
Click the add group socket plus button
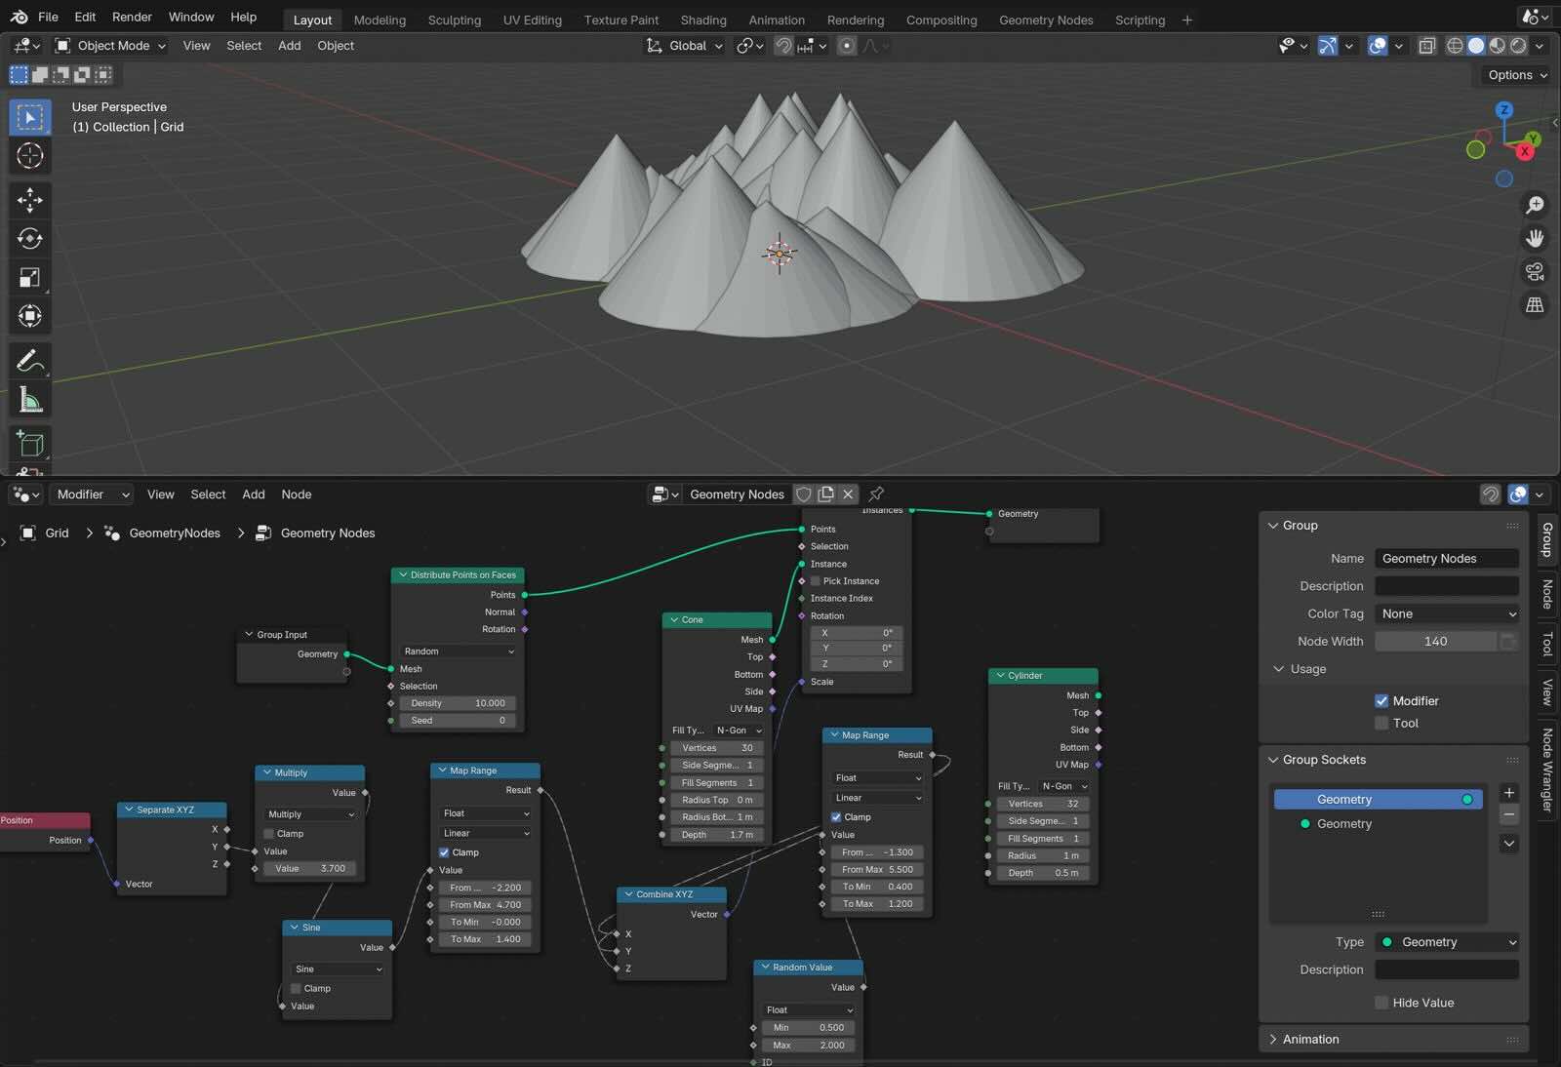click(1509, 793)
